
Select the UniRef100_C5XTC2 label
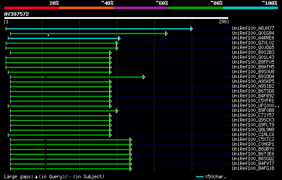(x=253, y=140)
